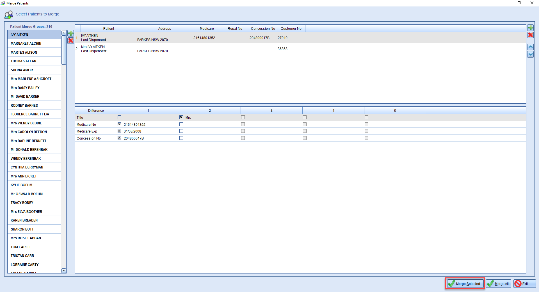
Task: Click the Repat No column header
Action: pyautogui.click(x=235, y=29)
